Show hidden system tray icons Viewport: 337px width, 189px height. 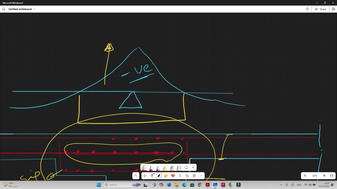pos(281,185)
